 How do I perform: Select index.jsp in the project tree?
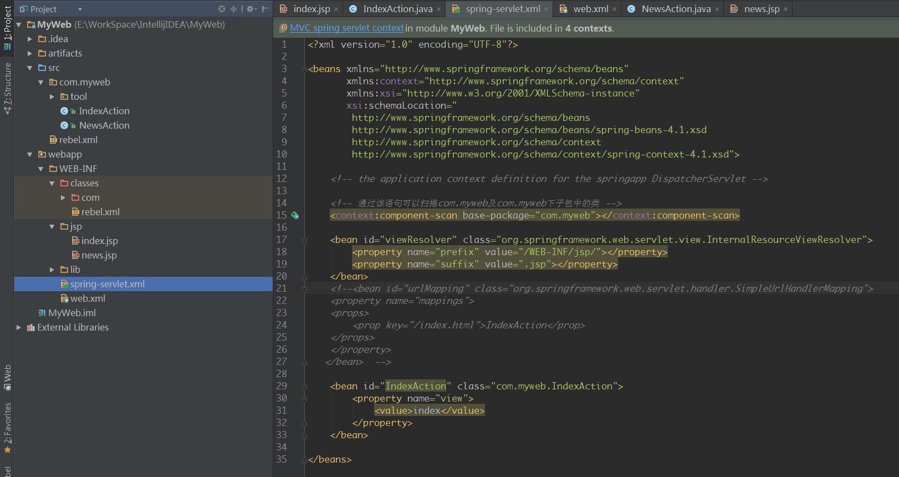(x=99, y=241)
